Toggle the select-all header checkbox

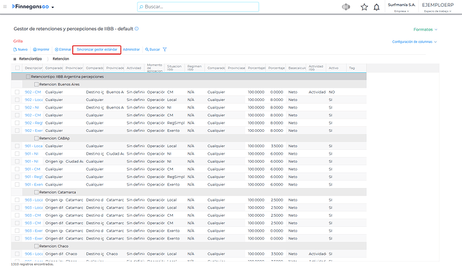[x=17, y=68]
